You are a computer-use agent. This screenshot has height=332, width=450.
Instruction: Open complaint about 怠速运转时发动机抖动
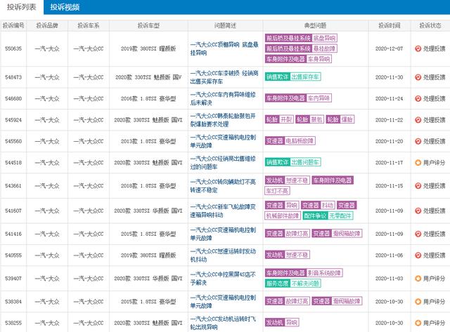tap(223, 255)
